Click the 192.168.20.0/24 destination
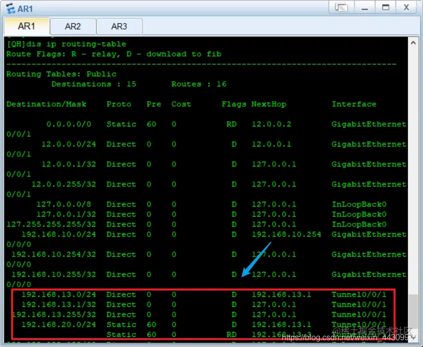423x347 pixels. coord(59,324)
